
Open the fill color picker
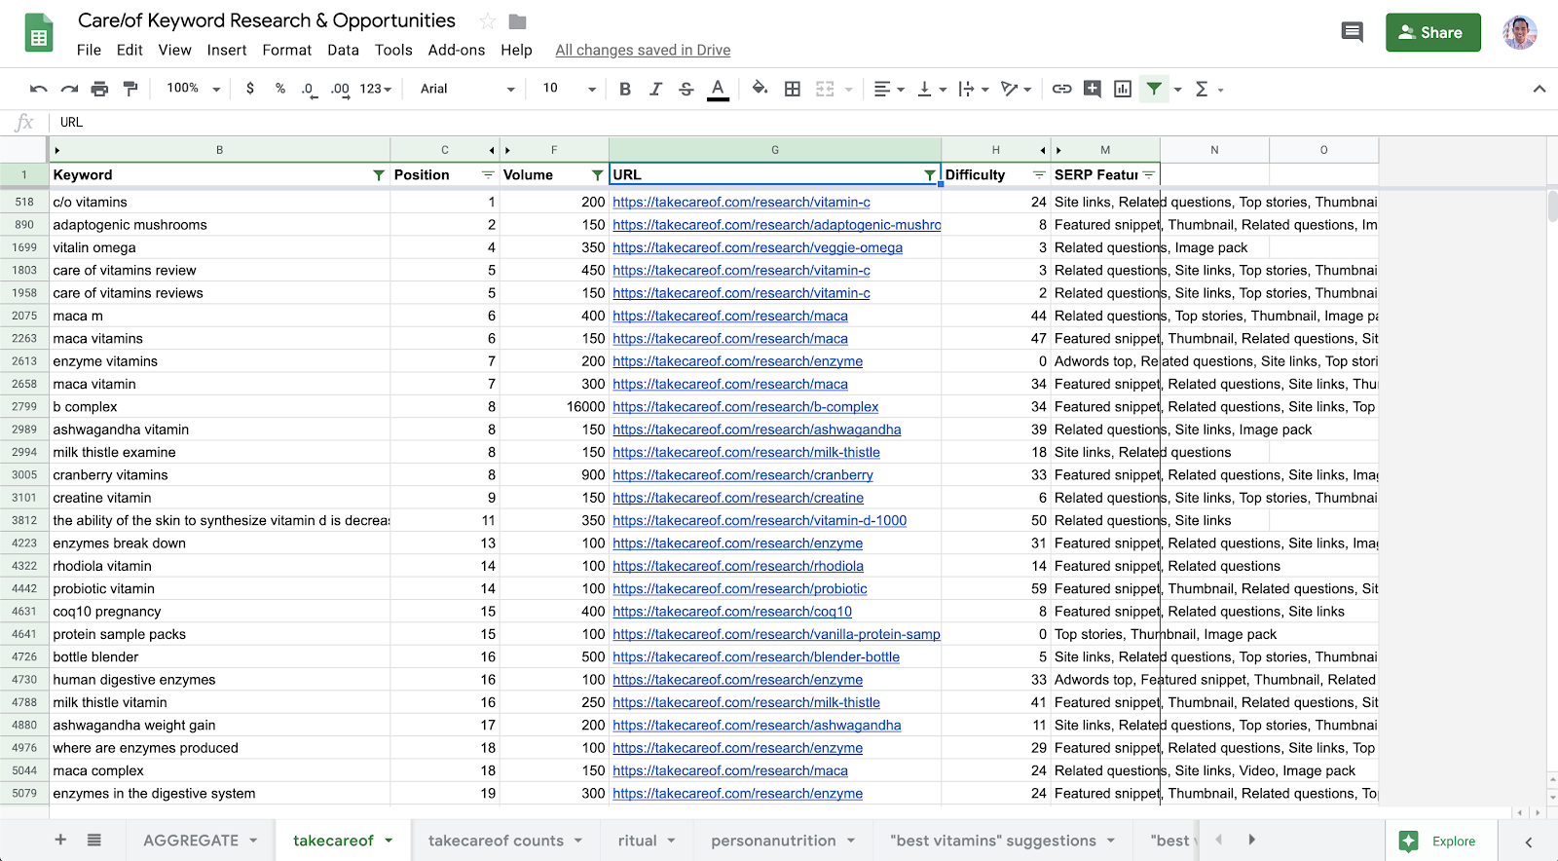760,89
